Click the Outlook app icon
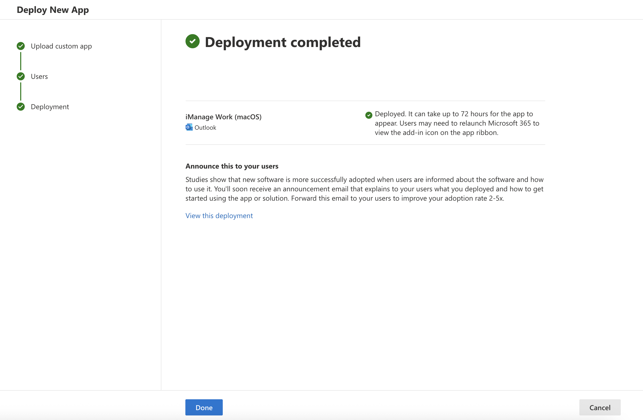The height and width of the screenshot is (420, 643). [x=189, y=127]
